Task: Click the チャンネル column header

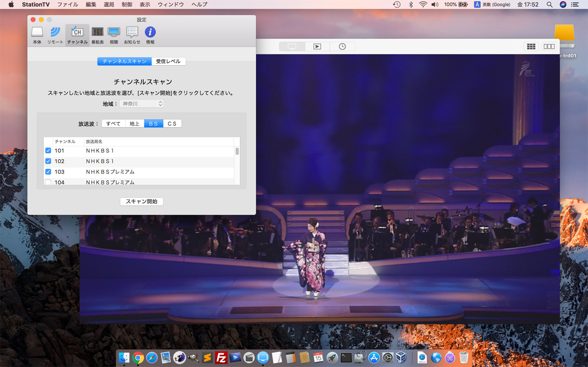Action: (x=68, y=141)
